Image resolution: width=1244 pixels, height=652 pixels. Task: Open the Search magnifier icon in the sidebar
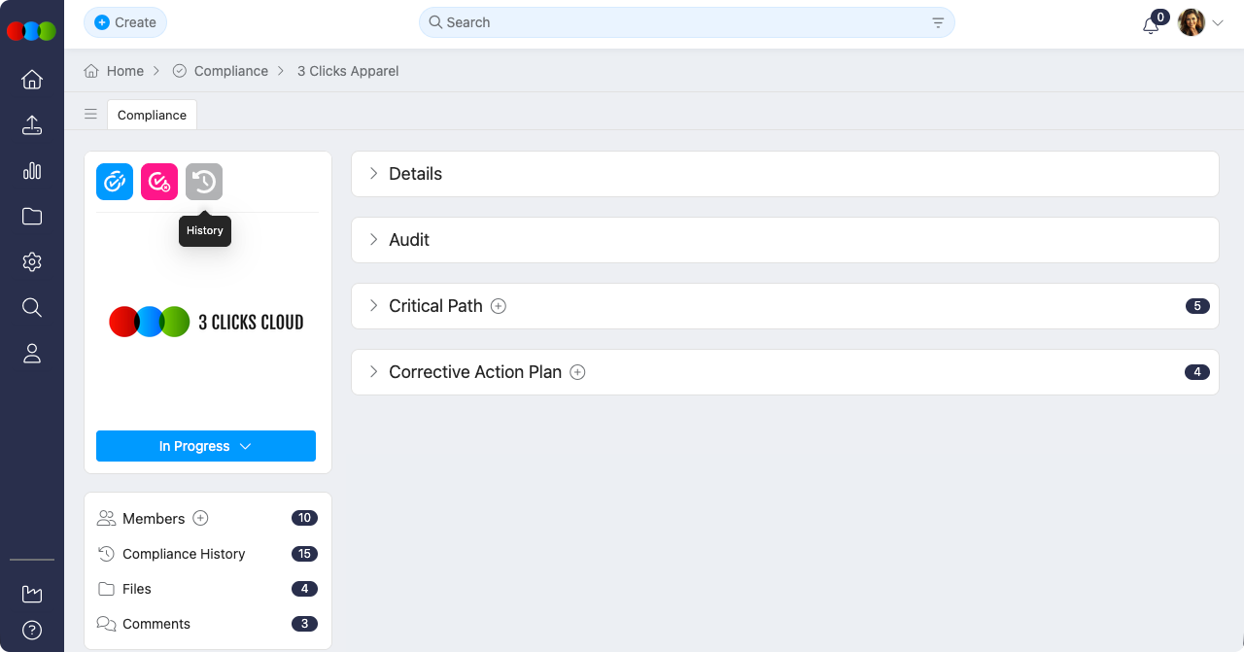pyautogui.click(x=32, y=307)
